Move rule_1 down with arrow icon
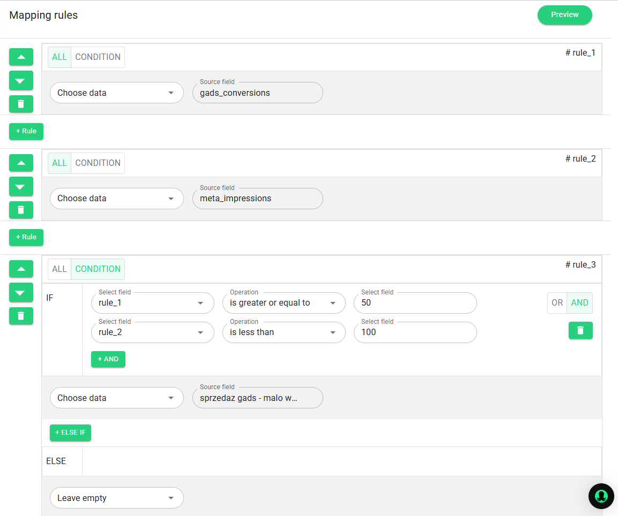618x516 pixels. [x=21, y=80]
